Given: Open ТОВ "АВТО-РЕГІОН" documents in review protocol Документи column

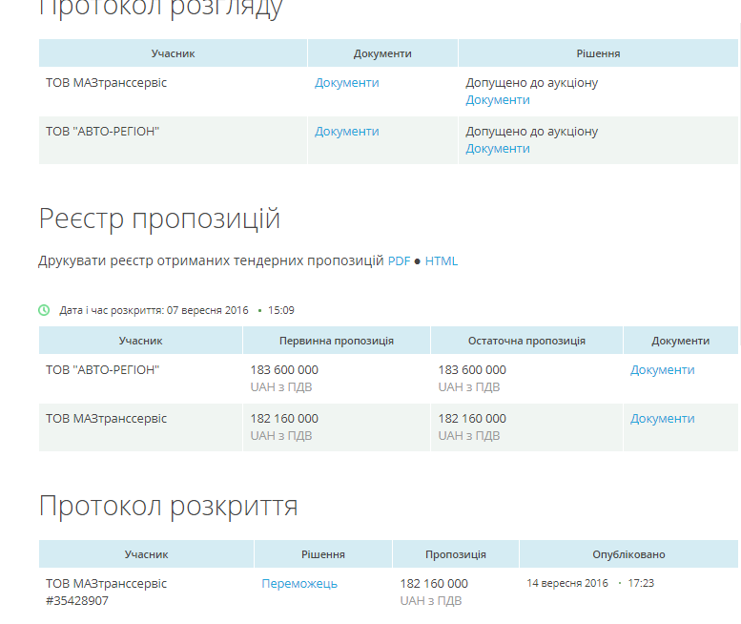Looking at the screenshot, I should pos(346,132).
